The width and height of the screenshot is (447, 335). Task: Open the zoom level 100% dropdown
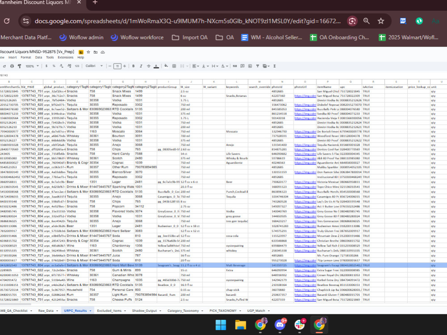point(32,66)
